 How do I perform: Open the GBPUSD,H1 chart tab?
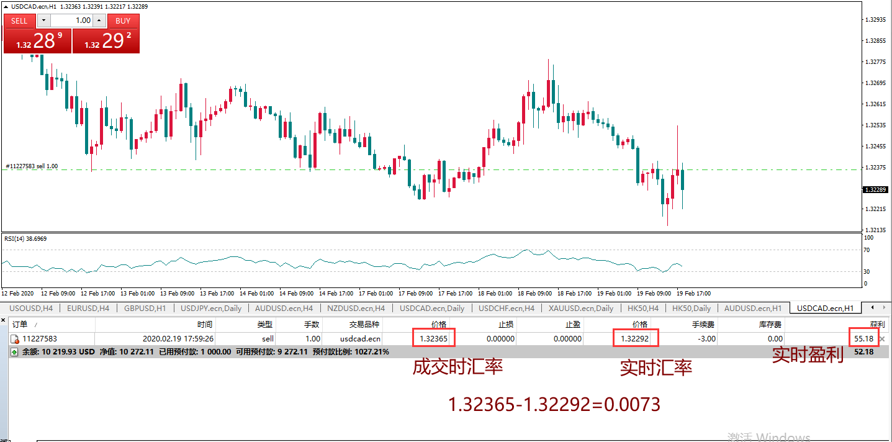[145, 308]
